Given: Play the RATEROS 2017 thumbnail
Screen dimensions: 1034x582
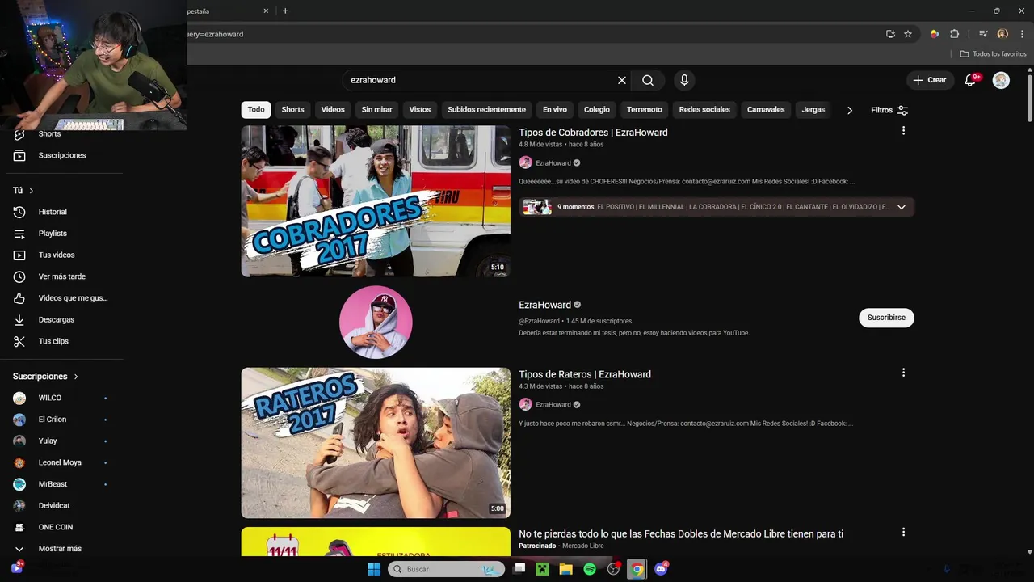Looking at the screenshot, I should pyautogui.click(x=376, y=443).
